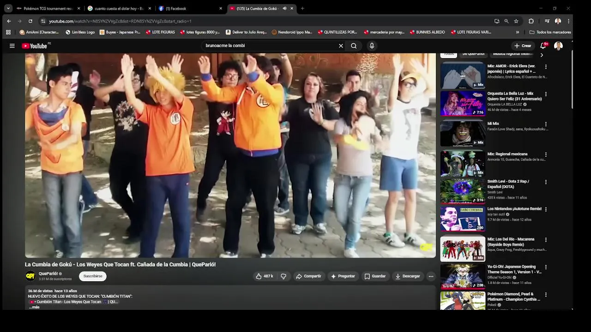Screen dimensions: 591x332
Task: Download the video with Descargar
Action: click(408, 276)
